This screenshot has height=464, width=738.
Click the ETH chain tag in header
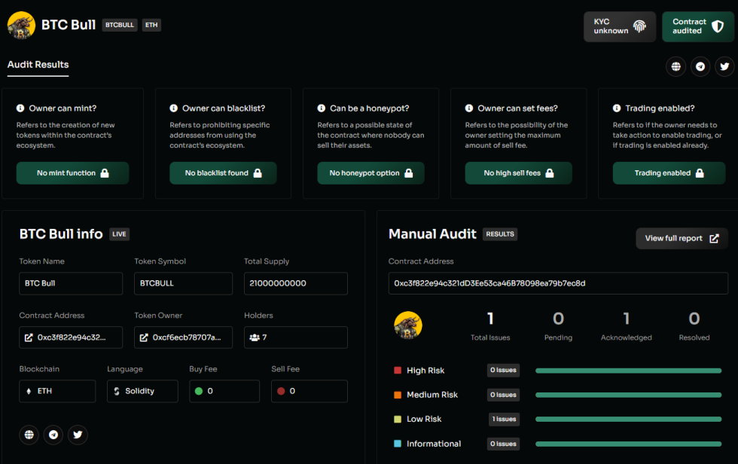pos(151,25)
